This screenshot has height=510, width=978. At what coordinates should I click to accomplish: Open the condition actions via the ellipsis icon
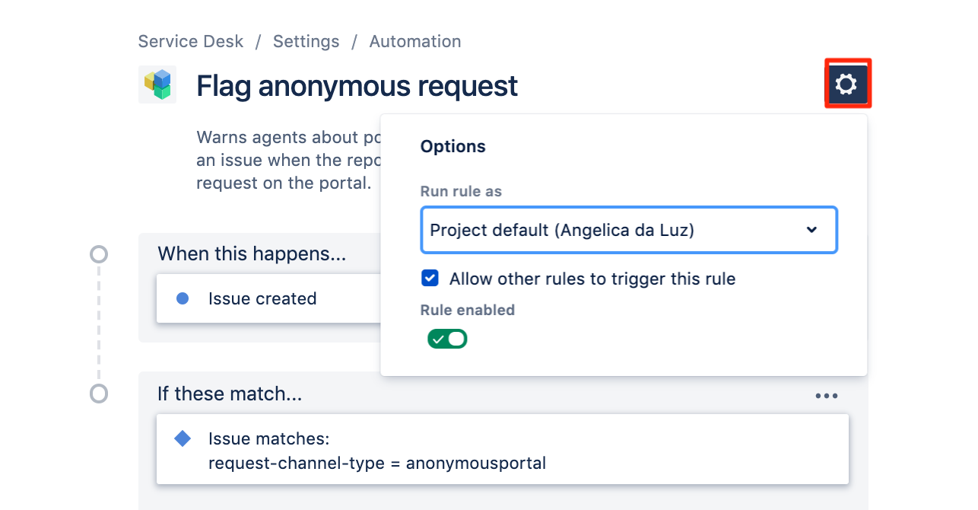(x=827, y=395)
